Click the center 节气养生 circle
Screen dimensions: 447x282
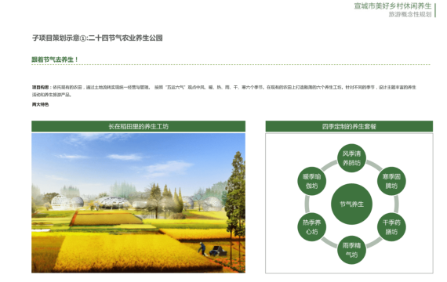point(351,204)
